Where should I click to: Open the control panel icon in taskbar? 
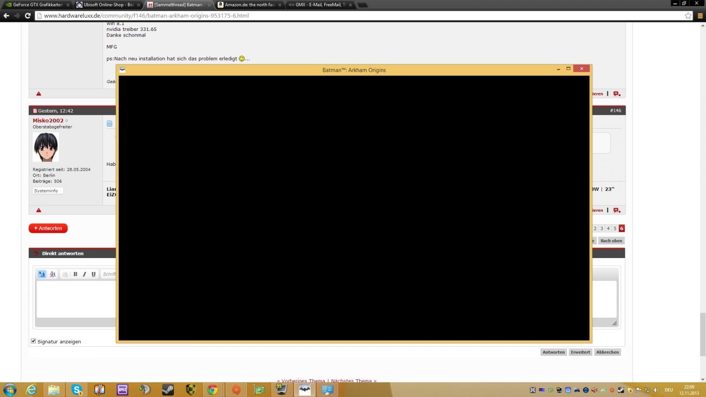pos(327,390)
